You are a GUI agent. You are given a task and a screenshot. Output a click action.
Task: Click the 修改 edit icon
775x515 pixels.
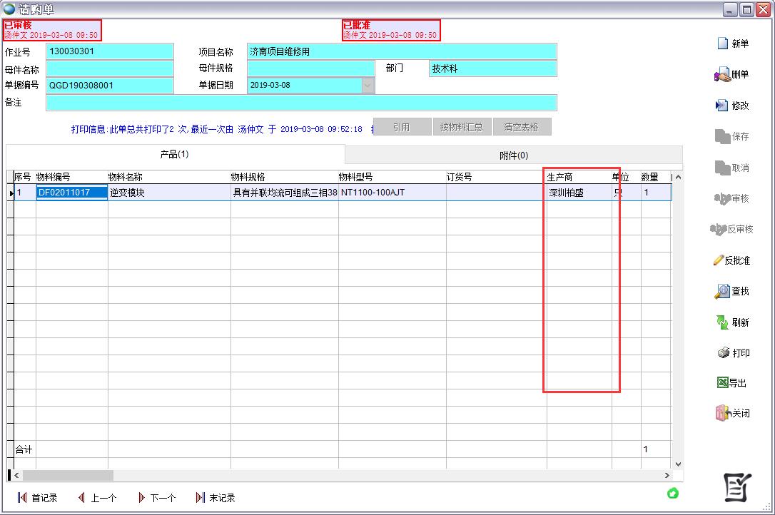pos(721,106)
